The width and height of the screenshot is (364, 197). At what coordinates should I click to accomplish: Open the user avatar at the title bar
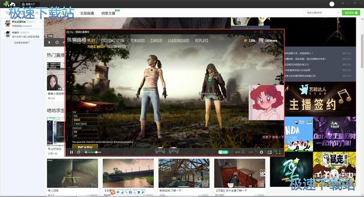click(332, 4)
